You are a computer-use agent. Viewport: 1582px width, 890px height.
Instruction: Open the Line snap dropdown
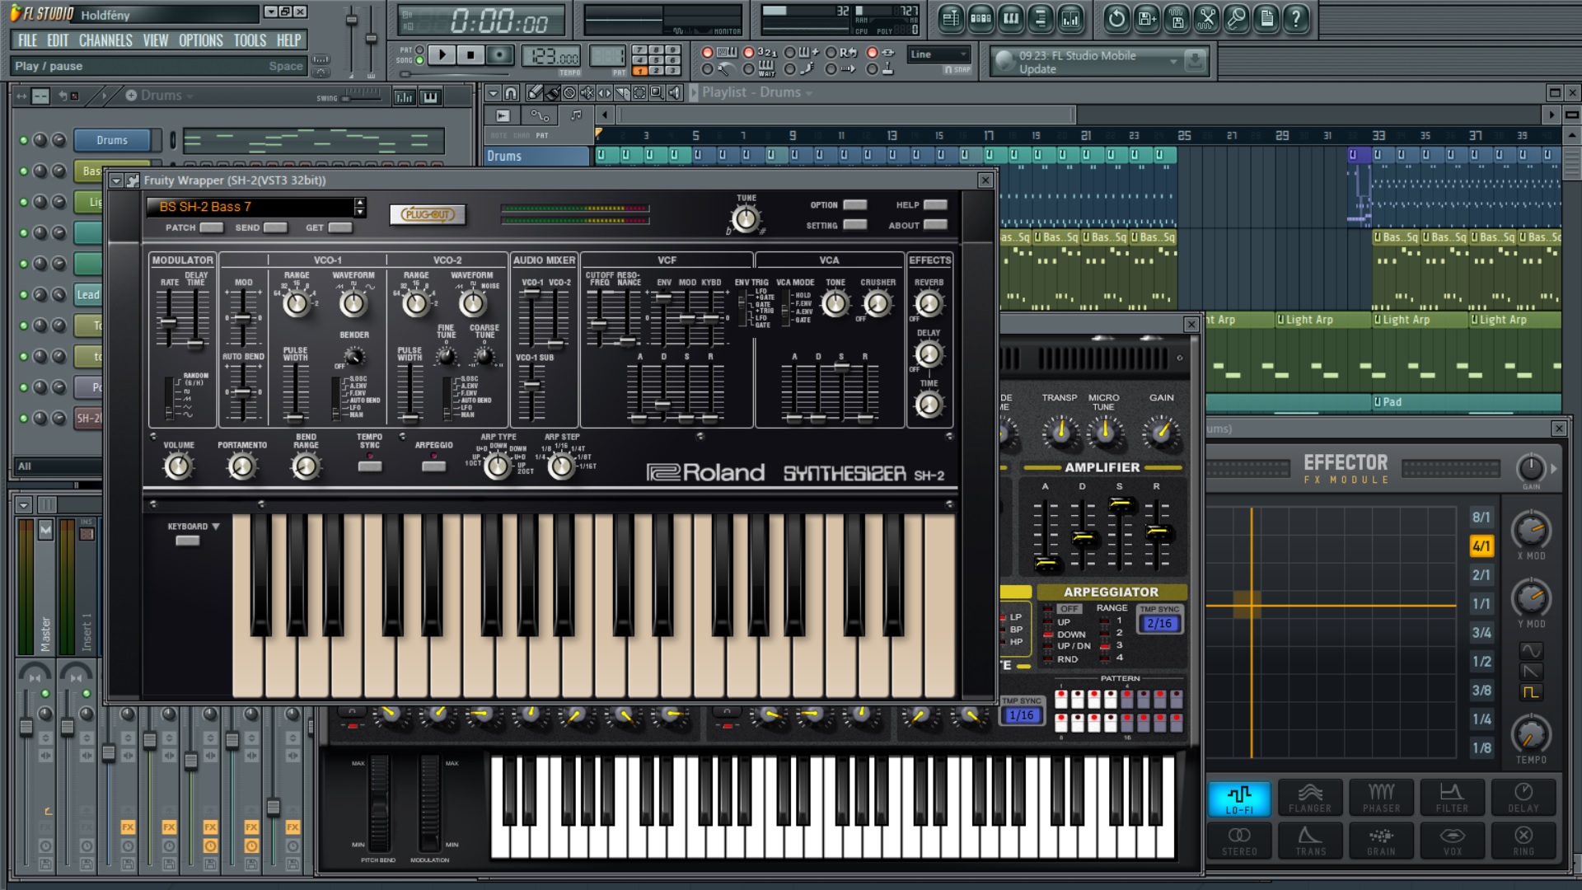pos(939,54)
